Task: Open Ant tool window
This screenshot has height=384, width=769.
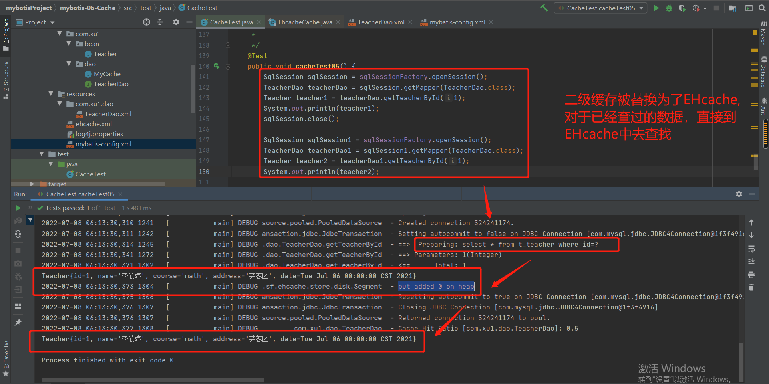Action: point(763,106)
